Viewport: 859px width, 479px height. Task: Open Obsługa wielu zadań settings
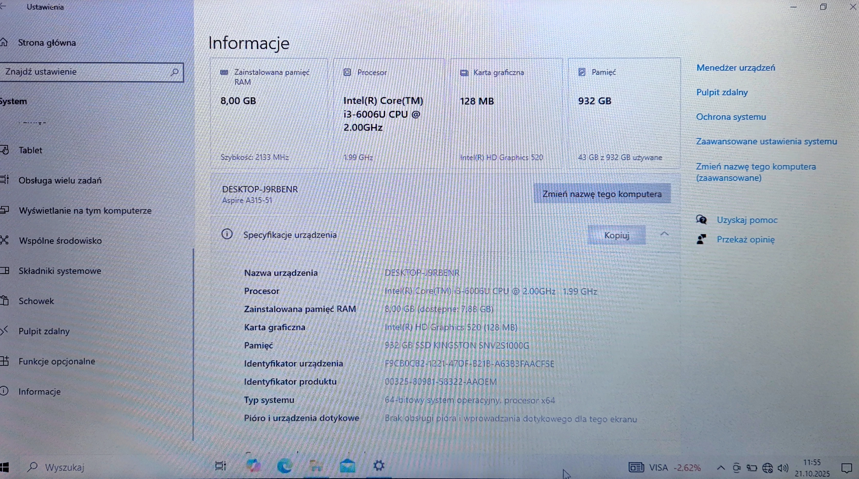point(60,180)
